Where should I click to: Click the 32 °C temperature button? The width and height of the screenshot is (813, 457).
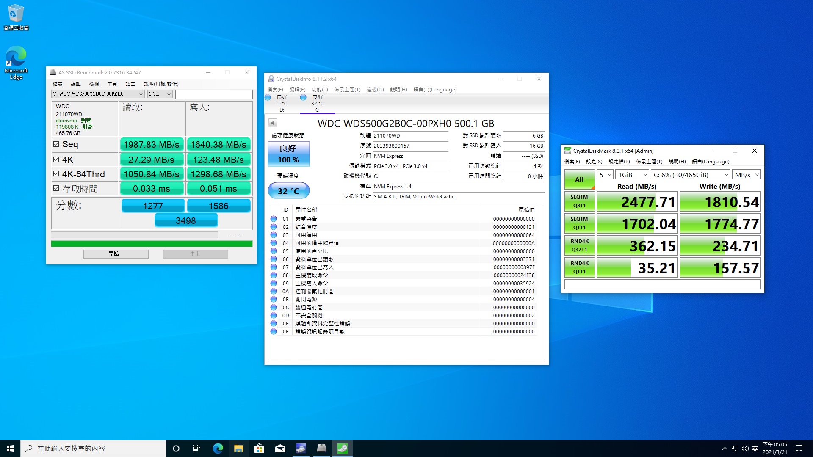coord(288,191)
